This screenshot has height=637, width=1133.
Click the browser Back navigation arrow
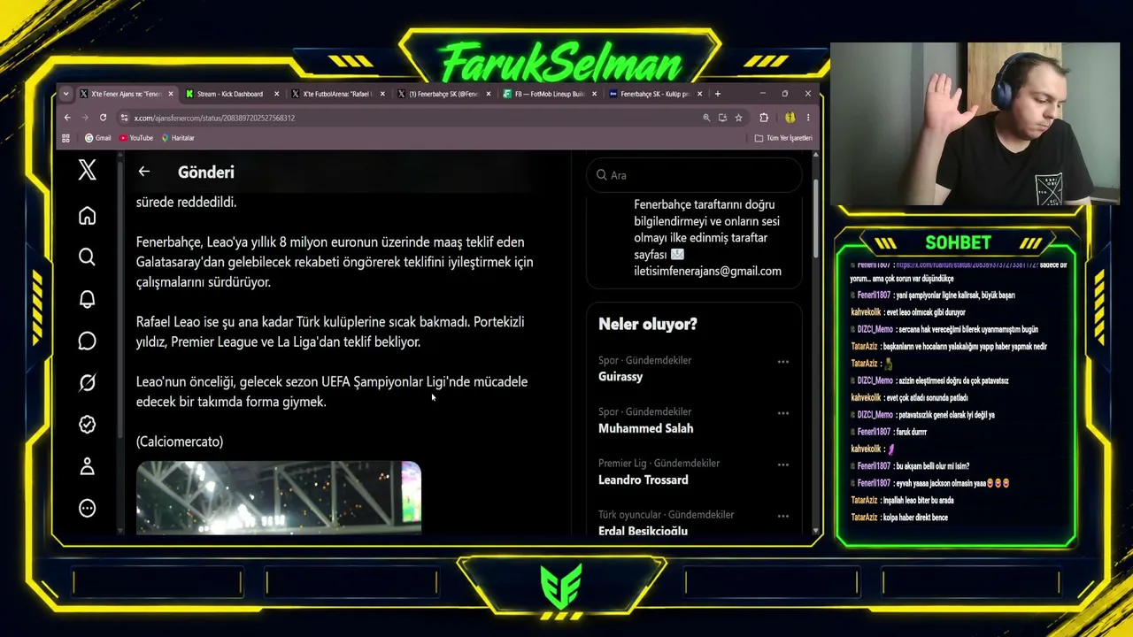(x=67, y=118)
